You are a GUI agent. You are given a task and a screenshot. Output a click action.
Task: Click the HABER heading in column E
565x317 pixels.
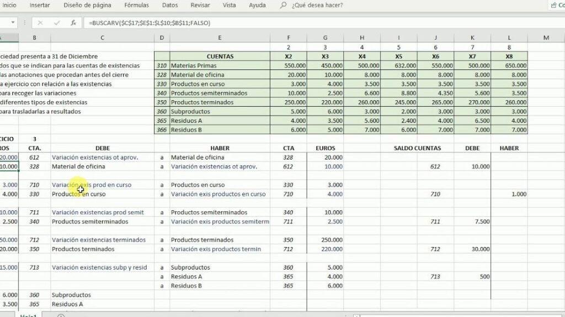(x=220, y=148)
